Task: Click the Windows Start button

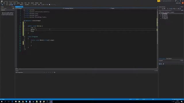Action: (x=2, y=102)
